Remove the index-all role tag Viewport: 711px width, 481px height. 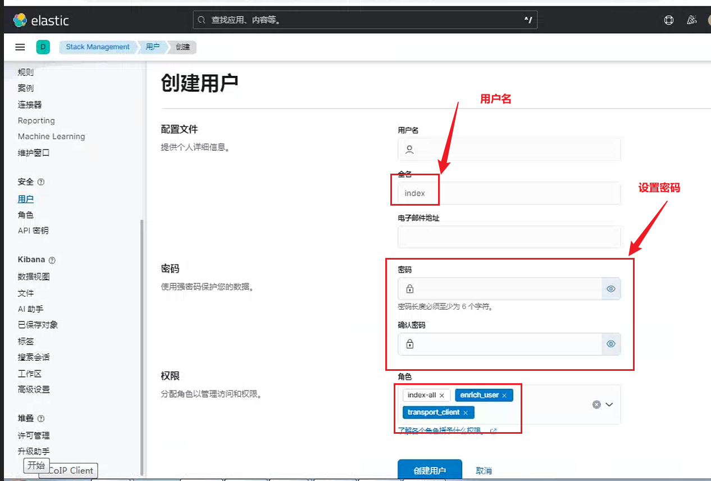(x=442, y=396)
